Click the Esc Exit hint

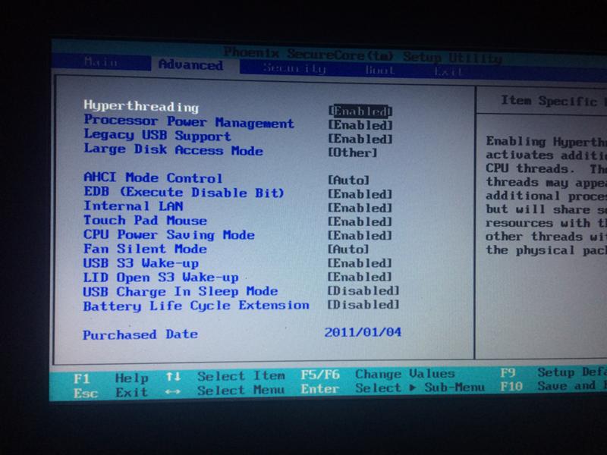[111, 393]
